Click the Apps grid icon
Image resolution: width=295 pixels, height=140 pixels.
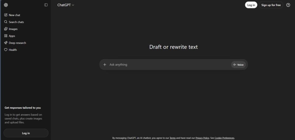tap(6, 36)
